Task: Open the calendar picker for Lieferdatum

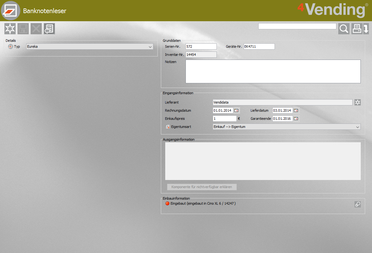Action: point(296,110)
